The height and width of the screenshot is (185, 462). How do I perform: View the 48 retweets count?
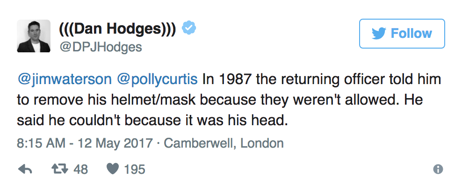pyautogui.click(x=80, y=170)
